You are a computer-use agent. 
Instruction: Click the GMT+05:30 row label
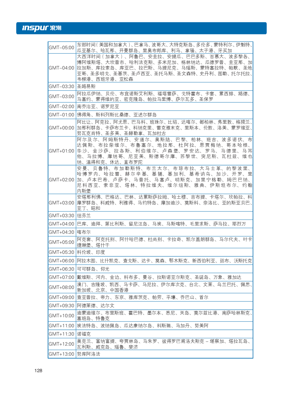click(62, 252)
